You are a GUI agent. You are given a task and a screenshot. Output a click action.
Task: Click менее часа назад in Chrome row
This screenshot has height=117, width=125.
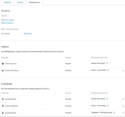point(98,63)
